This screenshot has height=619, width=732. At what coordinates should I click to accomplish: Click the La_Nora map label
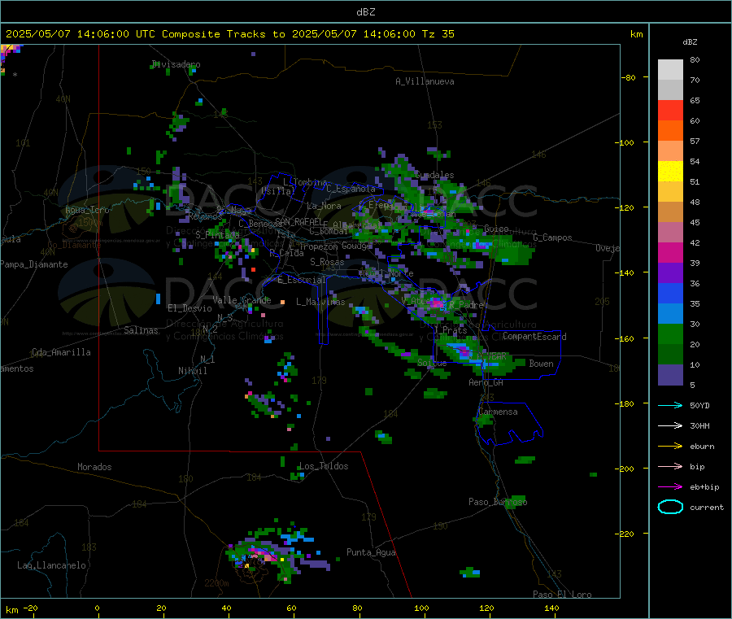(324, 206)
